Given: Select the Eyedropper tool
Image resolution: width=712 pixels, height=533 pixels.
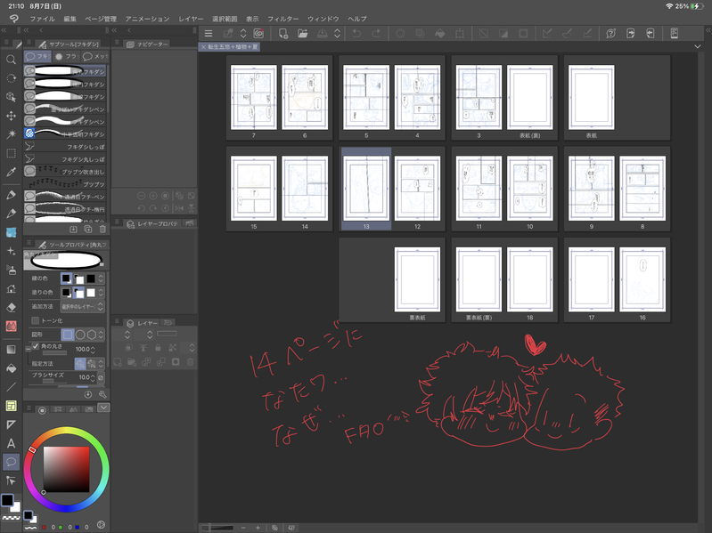Looking at the screenshot, I should point(11,173).
